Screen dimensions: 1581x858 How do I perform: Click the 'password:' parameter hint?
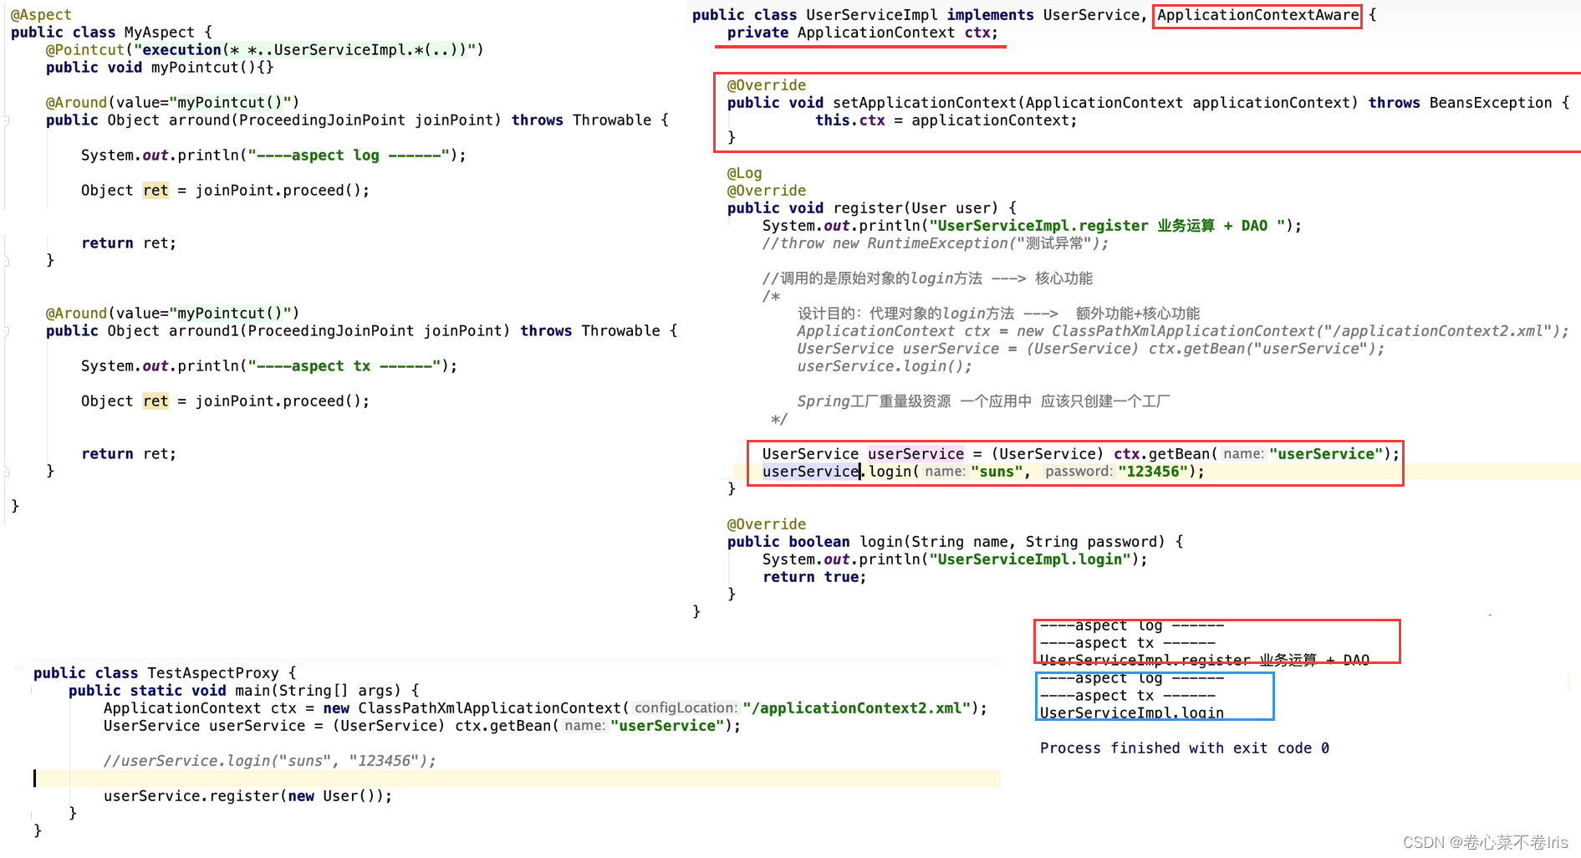pos(1079,472)
